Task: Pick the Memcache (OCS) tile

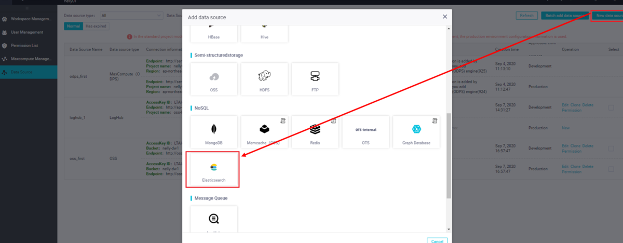Action: [x=264, y=132]
